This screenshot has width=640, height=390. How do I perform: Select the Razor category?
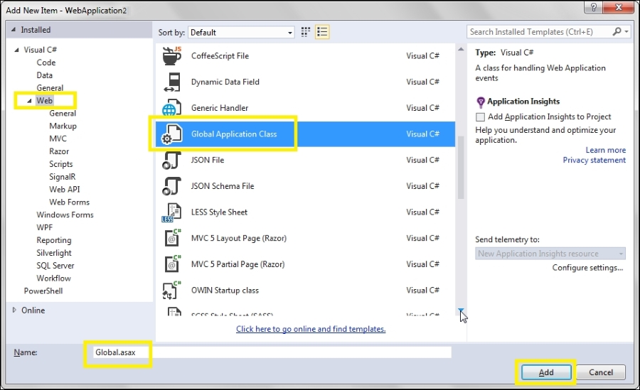pos(59,151)
